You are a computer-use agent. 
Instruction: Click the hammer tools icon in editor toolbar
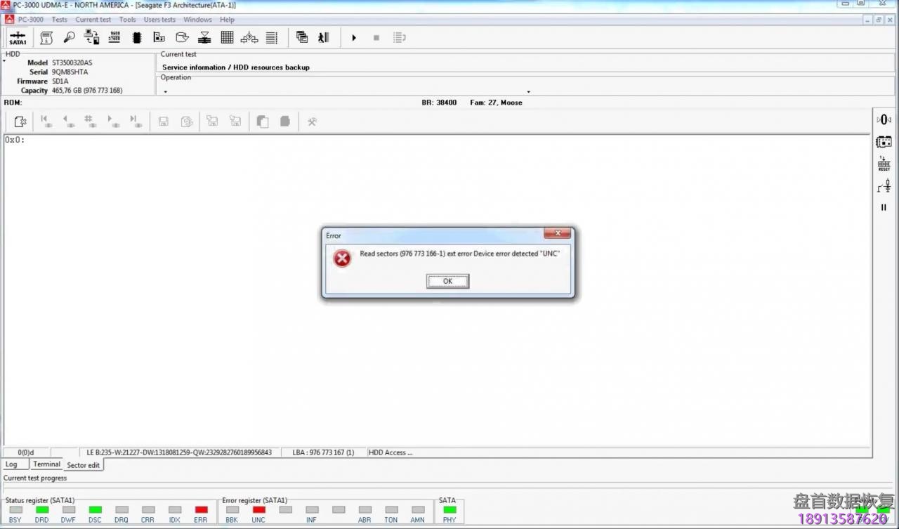pos(312,122)
